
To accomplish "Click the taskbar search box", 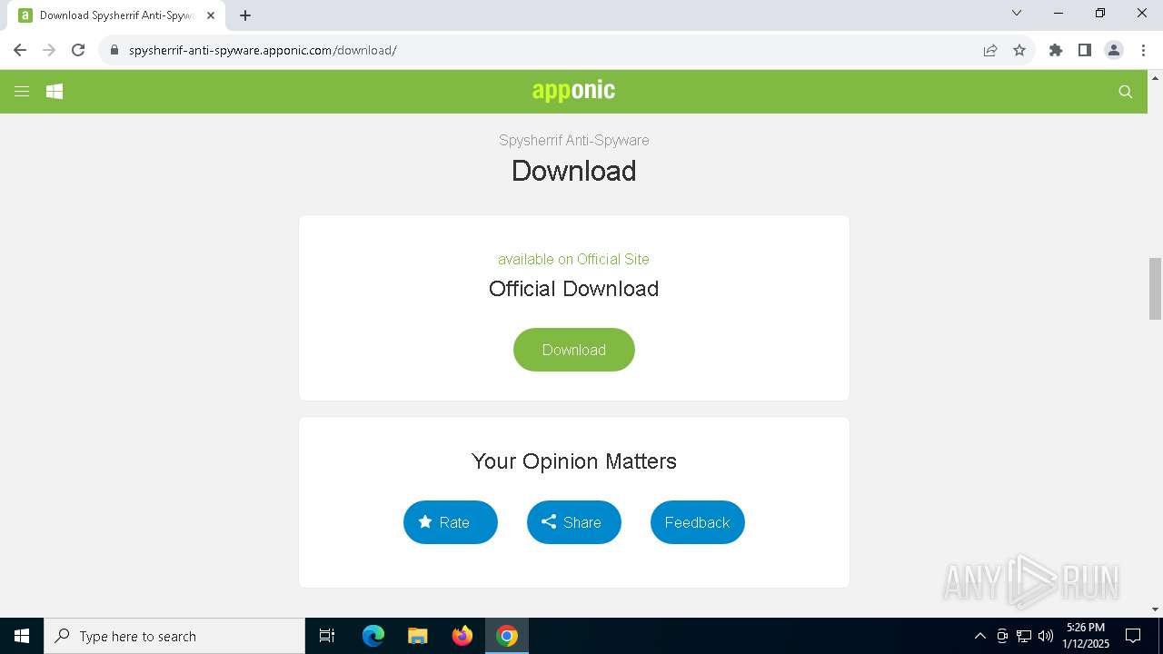I will coord(174,636).
